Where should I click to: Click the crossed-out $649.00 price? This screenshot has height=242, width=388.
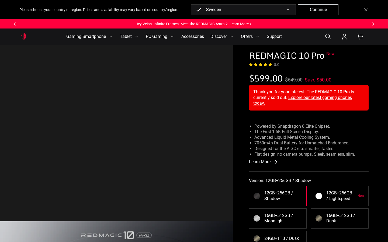click(294, 80)
